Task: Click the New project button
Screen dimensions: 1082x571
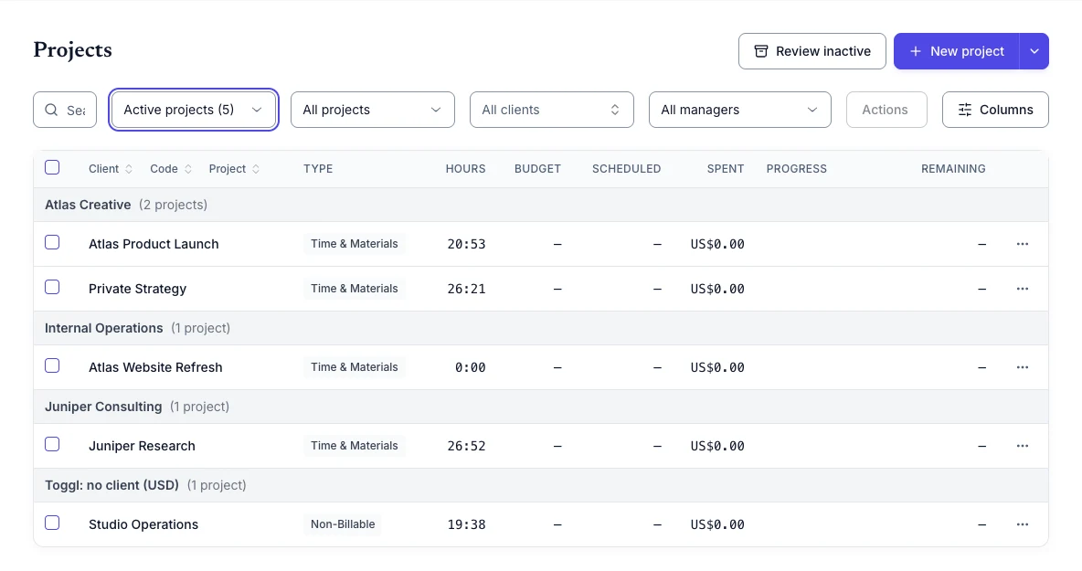Action: (957, 51)
